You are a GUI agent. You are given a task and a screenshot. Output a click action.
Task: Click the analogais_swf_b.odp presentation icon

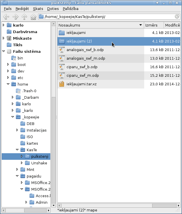tap(62, 50)
